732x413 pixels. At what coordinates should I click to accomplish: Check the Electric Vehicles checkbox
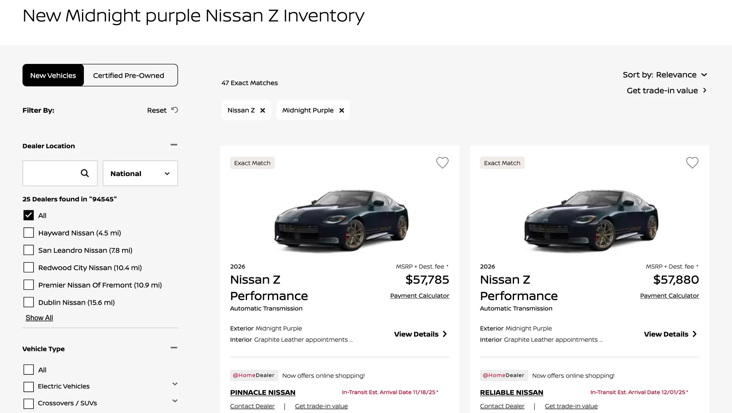pos(29,387)
